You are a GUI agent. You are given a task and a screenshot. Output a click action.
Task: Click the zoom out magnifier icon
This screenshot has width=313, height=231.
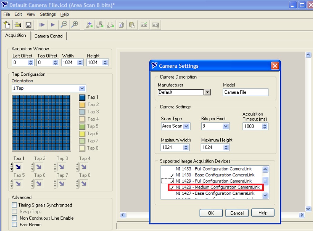point(64,25)
